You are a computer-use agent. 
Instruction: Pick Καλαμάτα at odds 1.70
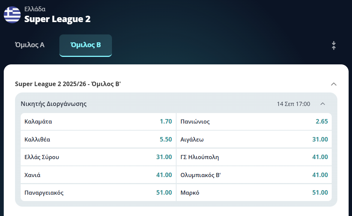(x=98, y=121)
